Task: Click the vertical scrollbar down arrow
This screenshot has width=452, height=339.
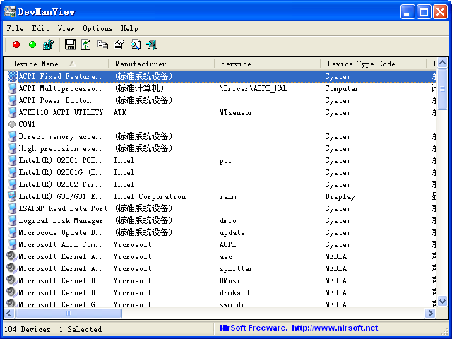Action: (x=442, y=302)
